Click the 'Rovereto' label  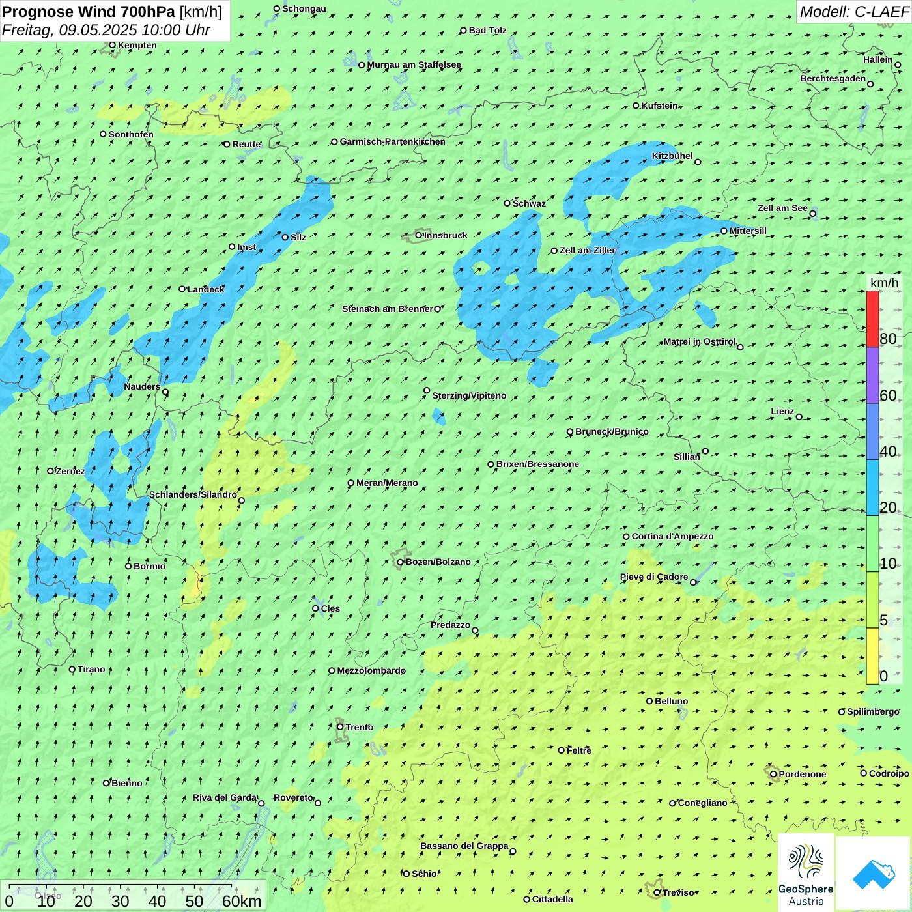[x=294, y=797]
